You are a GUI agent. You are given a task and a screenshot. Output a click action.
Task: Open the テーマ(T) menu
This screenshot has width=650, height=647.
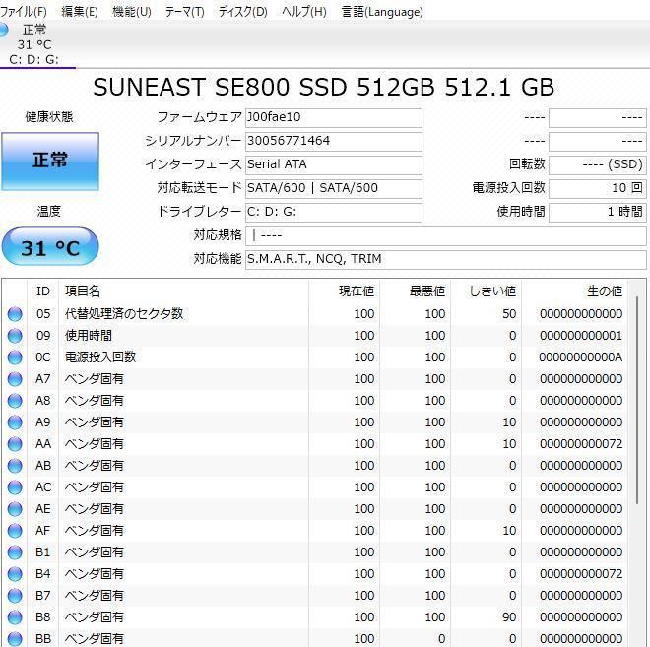click(185, 11)
